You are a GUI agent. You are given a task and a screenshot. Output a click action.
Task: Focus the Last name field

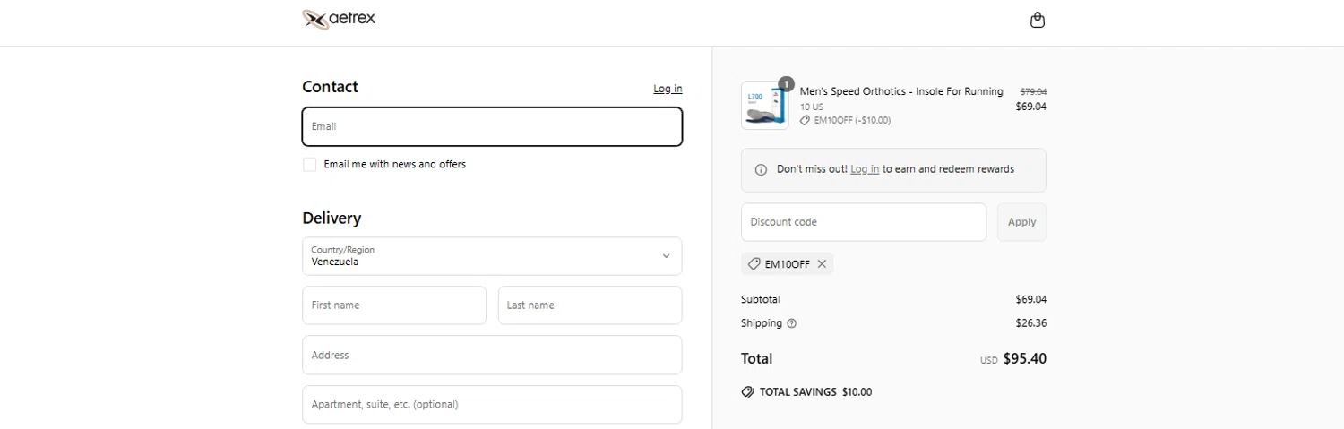tap(590, 305)
